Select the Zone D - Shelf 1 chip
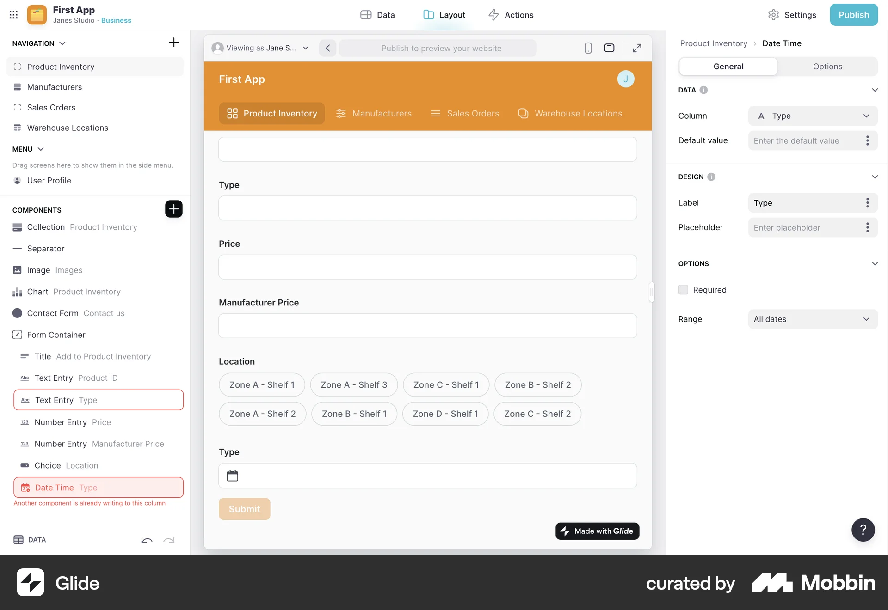 tap(445, 414)
